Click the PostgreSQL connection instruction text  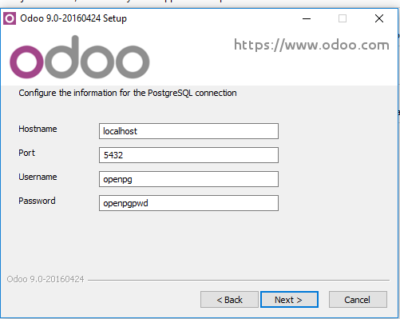pyautogui.click(x=128, y=93)
